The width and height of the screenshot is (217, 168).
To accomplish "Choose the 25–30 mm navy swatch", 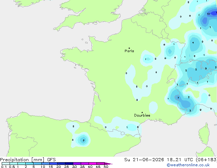I will click(69, 164).
